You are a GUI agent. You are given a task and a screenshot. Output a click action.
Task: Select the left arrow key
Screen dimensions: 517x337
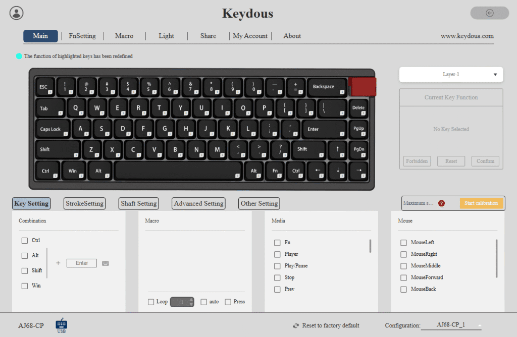(x=317, y=171)
